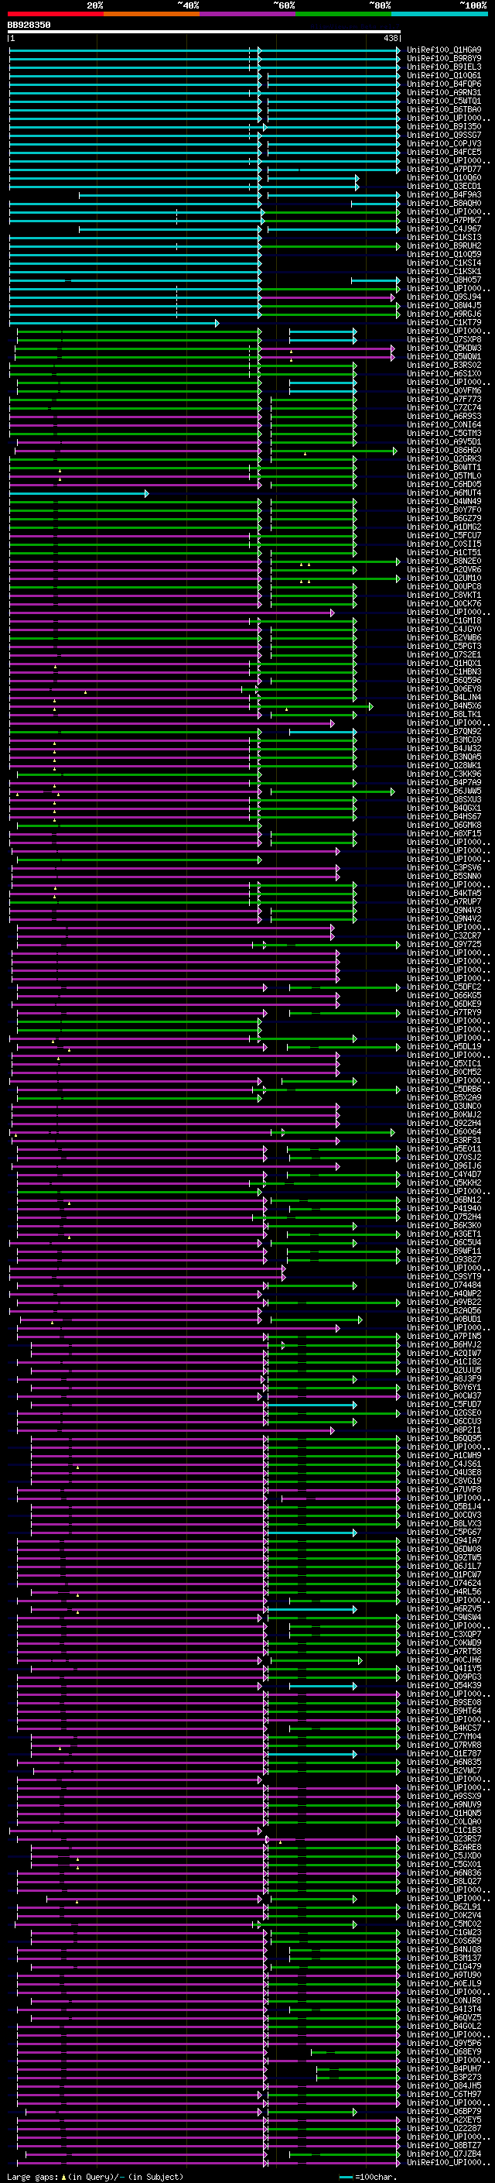Viewport: 495px width, 2183px height.
Task: Select the UniRef100_A7PMK7 label
Action: (443, 221)
